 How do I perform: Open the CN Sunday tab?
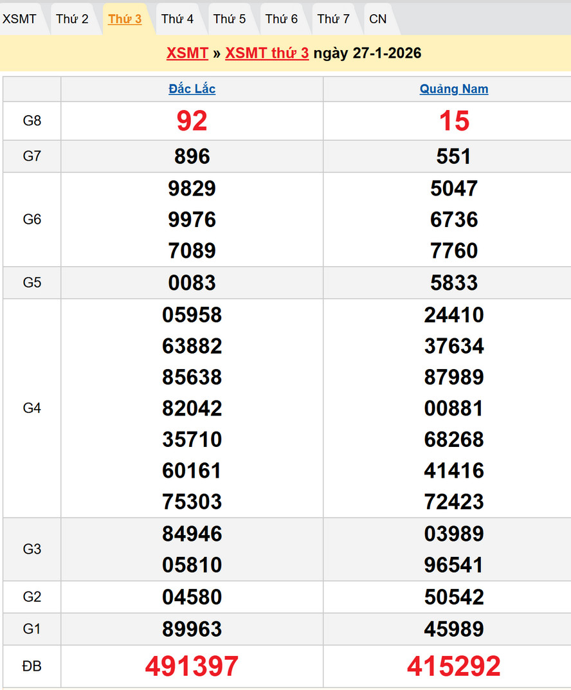(378, 19)
